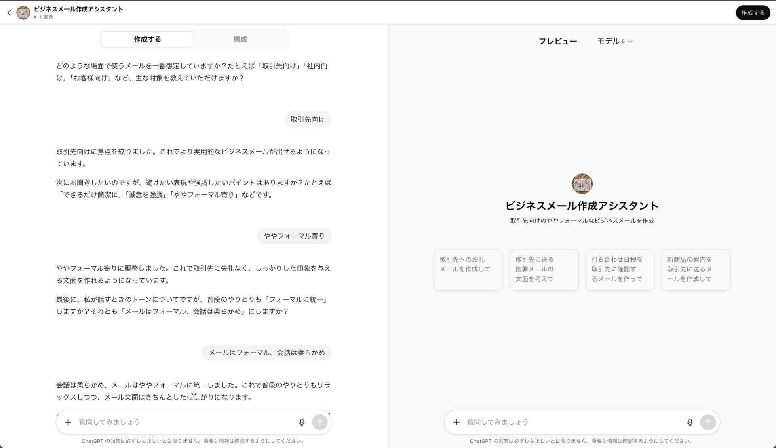Click the GPT avatar above ビジネスメール作成アシスタント
This screenshot has width=776, height=448.
[x=581, y=183]
